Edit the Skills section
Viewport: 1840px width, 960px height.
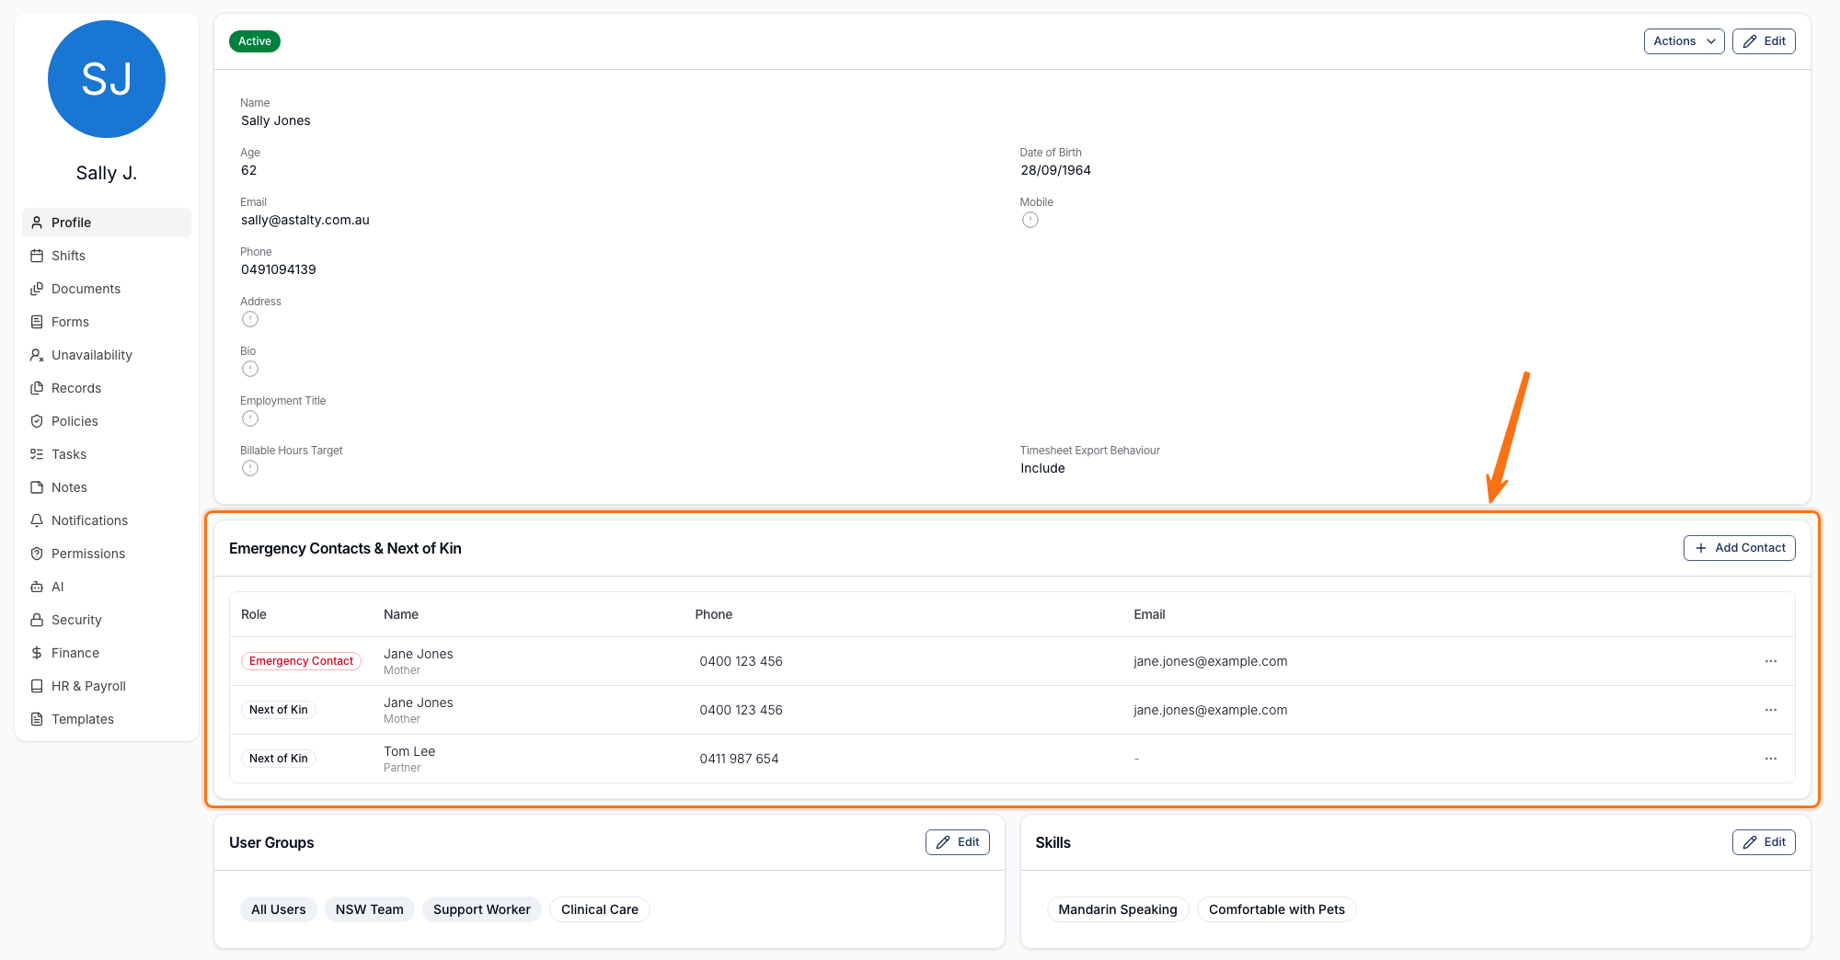(x=1764, y=842)
